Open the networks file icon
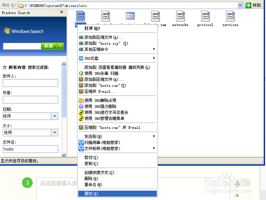Image resolution: width=266 pixels, height=200 pixels. 180,16
